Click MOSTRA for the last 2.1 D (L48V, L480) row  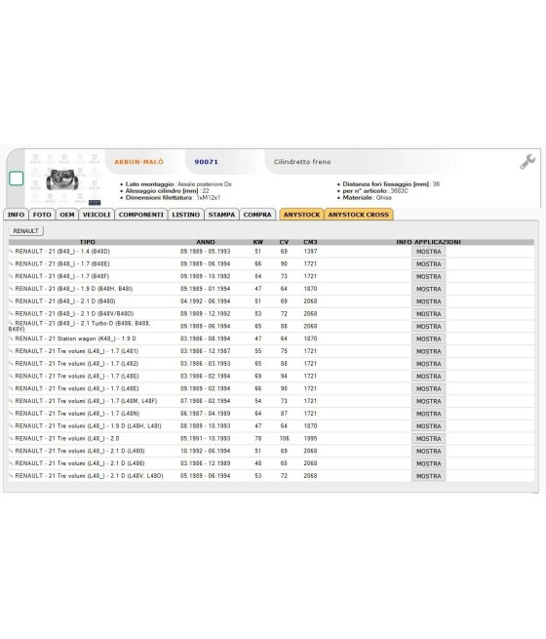[x=428, y=476]
